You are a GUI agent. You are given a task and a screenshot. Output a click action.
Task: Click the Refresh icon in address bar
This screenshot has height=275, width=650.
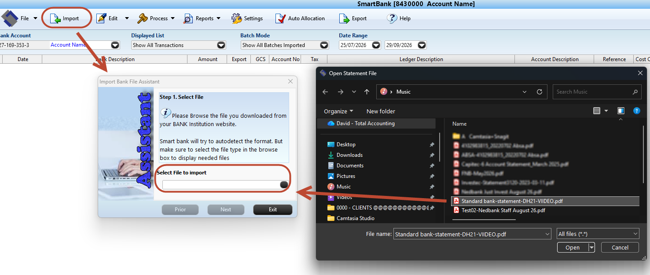click(540, 92)
